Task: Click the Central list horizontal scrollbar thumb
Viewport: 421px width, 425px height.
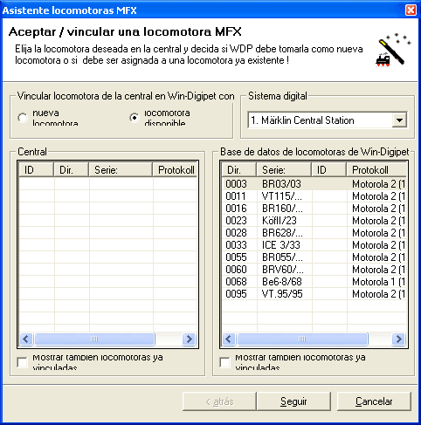Action: 94,339
